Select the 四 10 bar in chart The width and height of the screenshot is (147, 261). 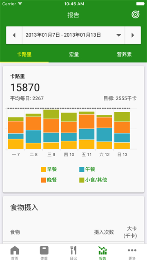pos(69,131)
